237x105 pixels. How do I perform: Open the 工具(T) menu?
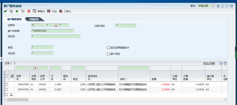[67, 11]
